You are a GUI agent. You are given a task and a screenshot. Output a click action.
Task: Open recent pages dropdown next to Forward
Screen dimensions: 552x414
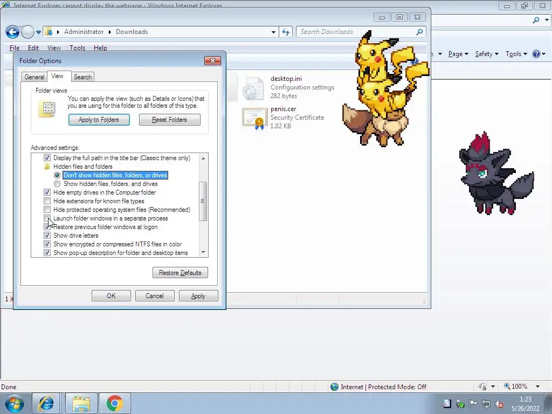(x=38, y=32)
